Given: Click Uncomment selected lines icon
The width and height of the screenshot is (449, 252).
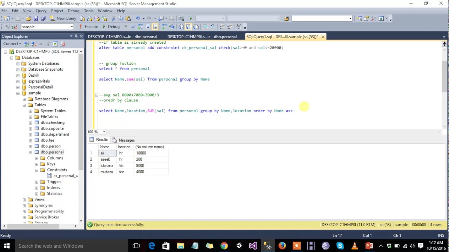Looking at the screenshot, I should [213, 27].
